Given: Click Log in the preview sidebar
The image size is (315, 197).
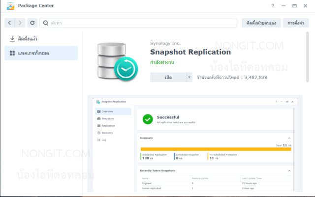Looking at the screenshot, I should tap(113, 140).
